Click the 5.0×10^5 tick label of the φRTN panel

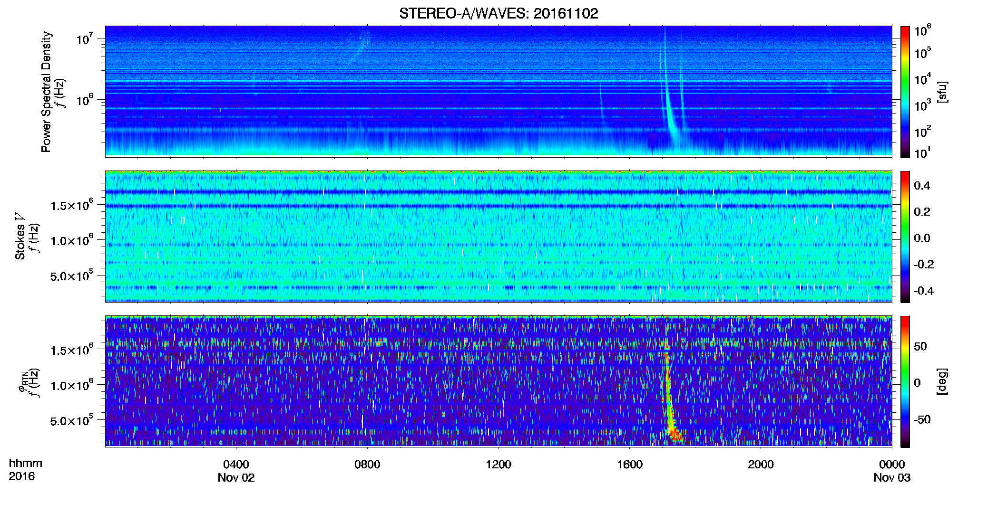(x=72, y=420)
